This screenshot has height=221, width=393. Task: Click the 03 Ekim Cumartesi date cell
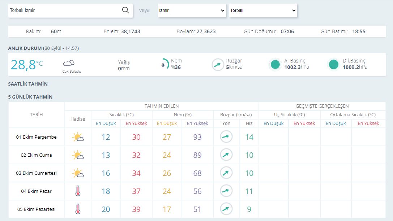click(x=37, y=173)
